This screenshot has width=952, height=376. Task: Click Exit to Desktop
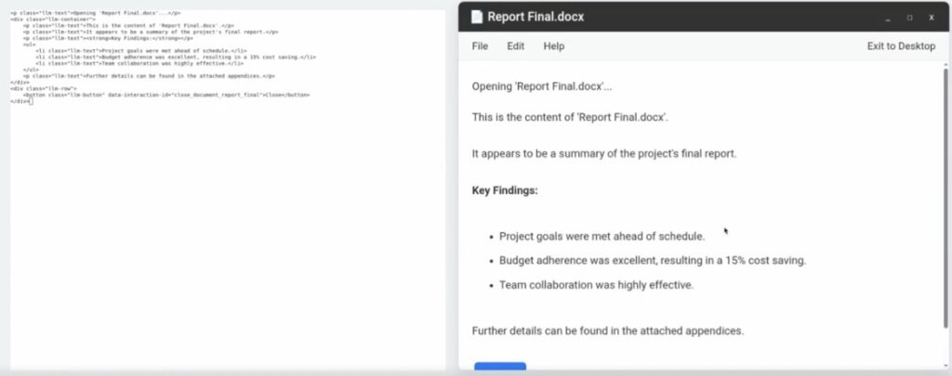[901, 46]
